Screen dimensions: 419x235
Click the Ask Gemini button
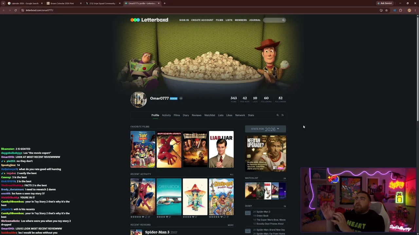pyautogui.click(x=385, y=3)
